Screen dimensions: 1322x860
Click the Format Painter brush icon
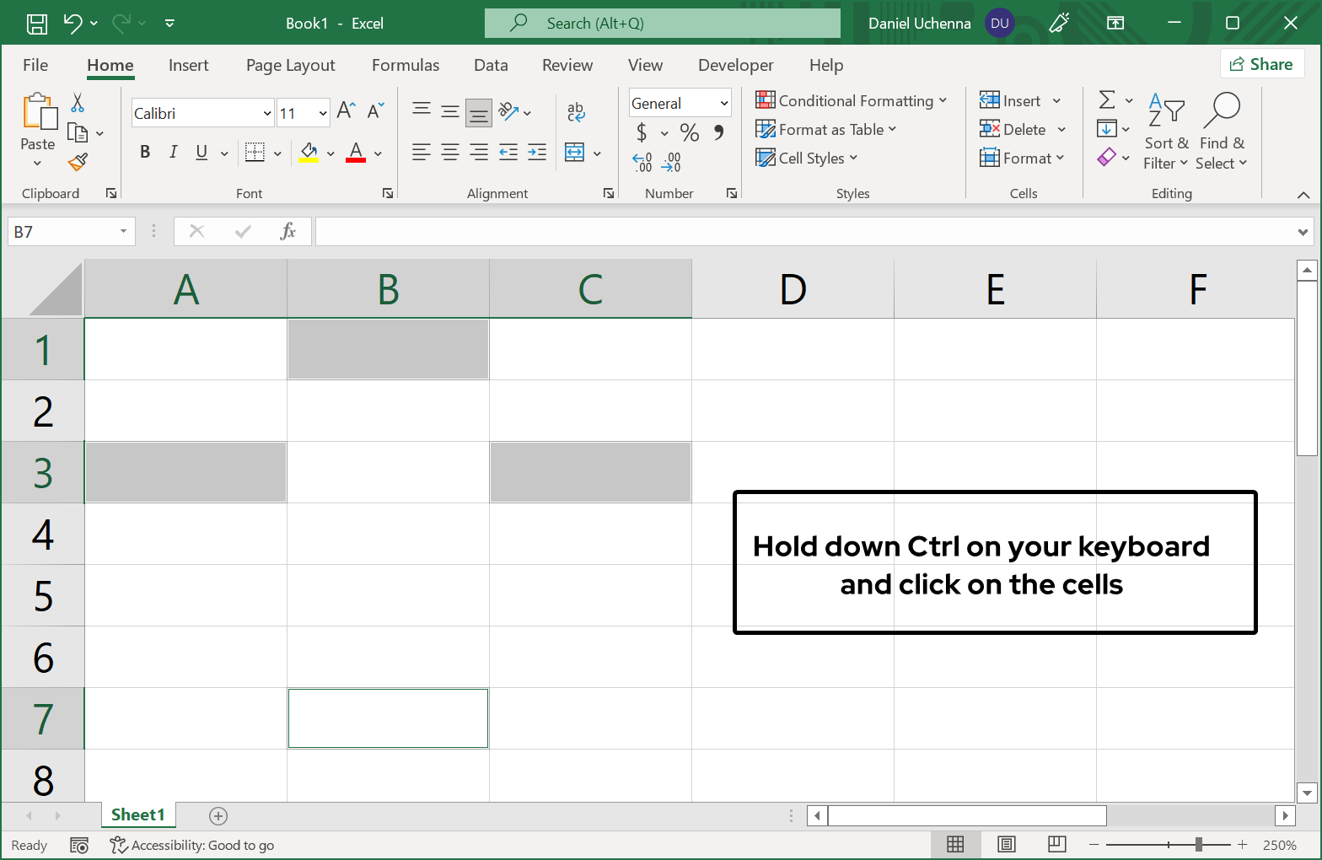[78, 161]
